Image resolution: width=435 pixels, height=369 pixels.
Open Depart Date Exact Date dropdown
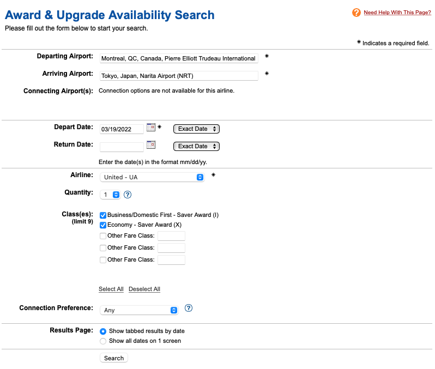(x=196, y=129)
